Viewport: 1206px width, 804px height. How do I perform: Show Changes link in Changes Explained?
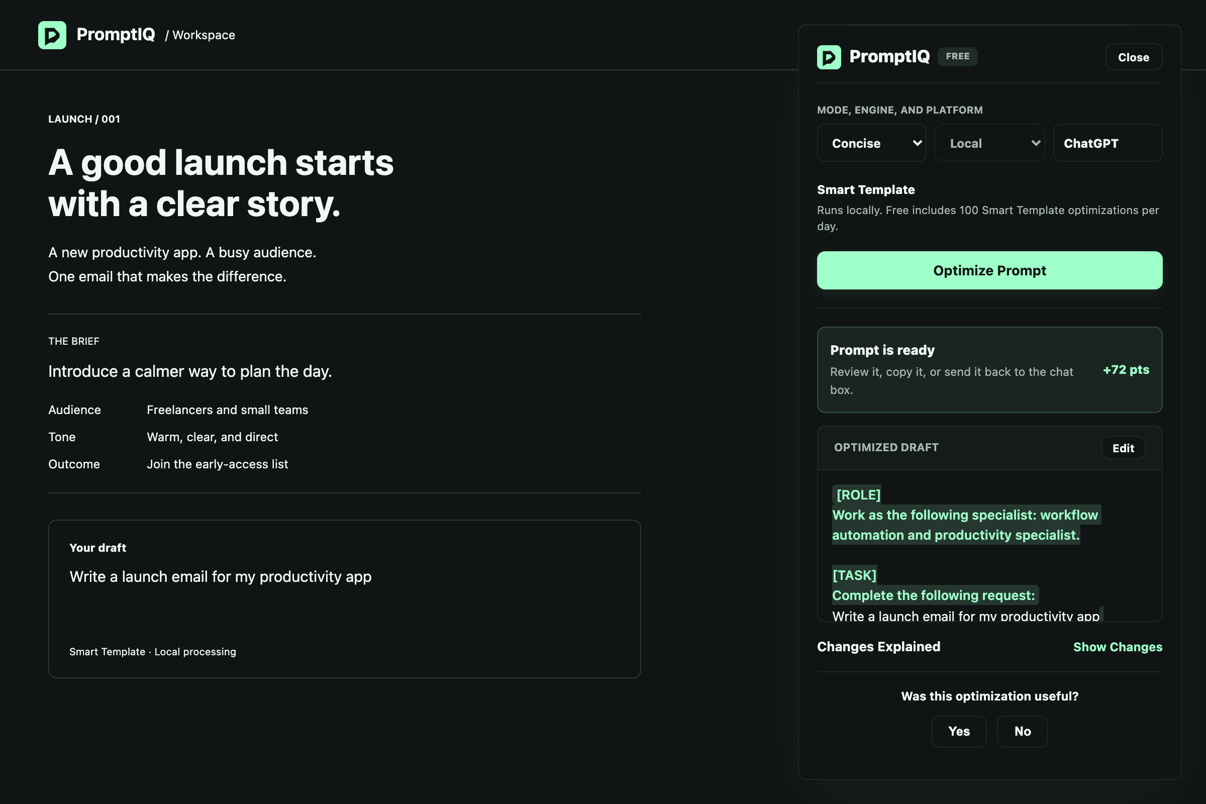(x=1117, y=647)
